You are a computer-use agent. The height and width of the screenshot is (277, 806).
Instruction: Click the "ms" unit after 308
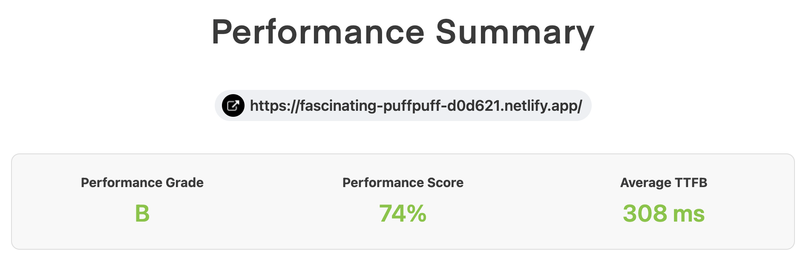688,214
